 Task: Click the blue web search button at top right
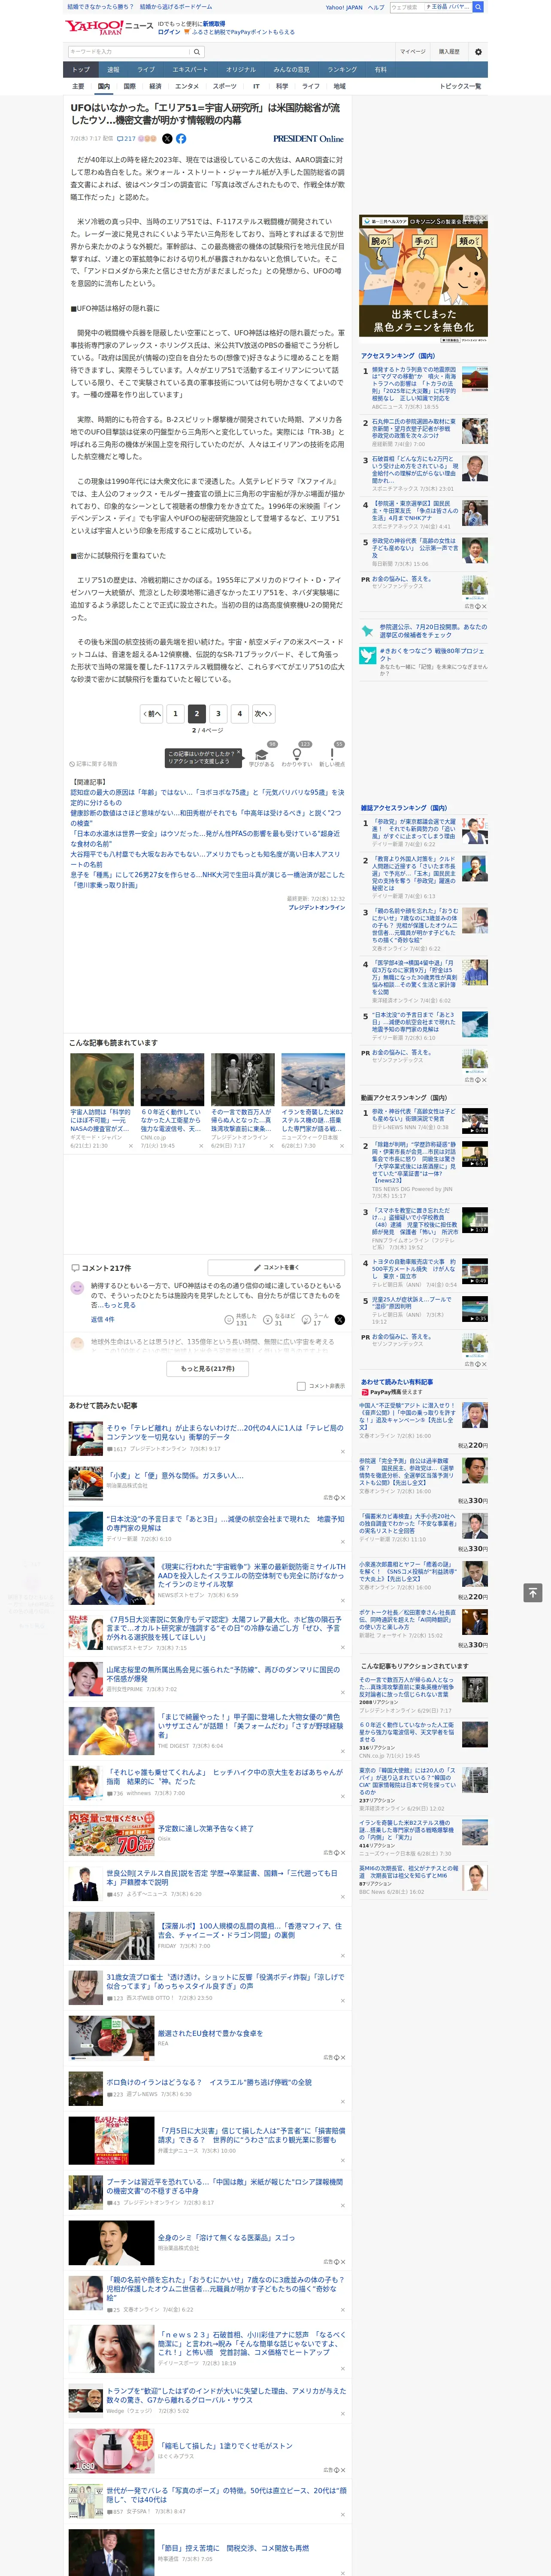coord(478,7)
